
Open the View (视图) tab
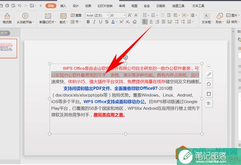[x=134, y=6]
